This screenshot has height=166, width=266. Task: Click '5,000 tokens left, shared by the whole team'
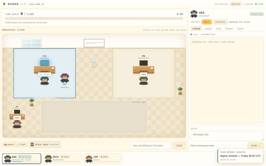click(x=26, y=22)
